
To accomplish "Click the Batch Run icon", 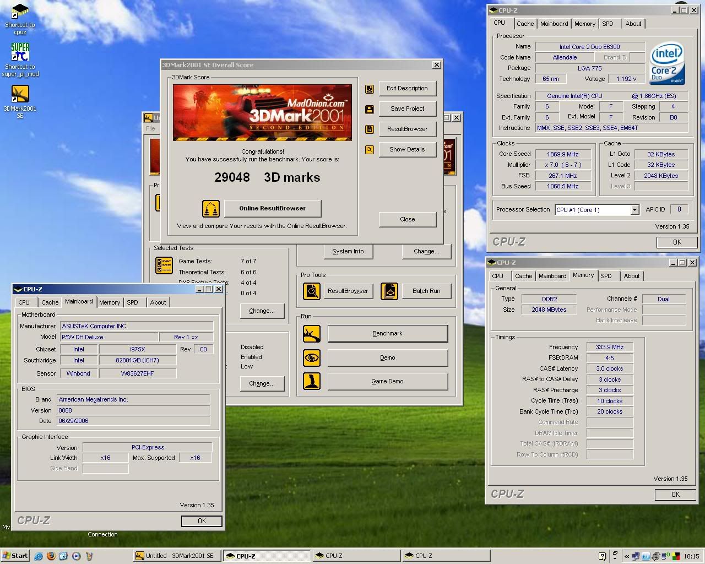I will coord(389,291).
